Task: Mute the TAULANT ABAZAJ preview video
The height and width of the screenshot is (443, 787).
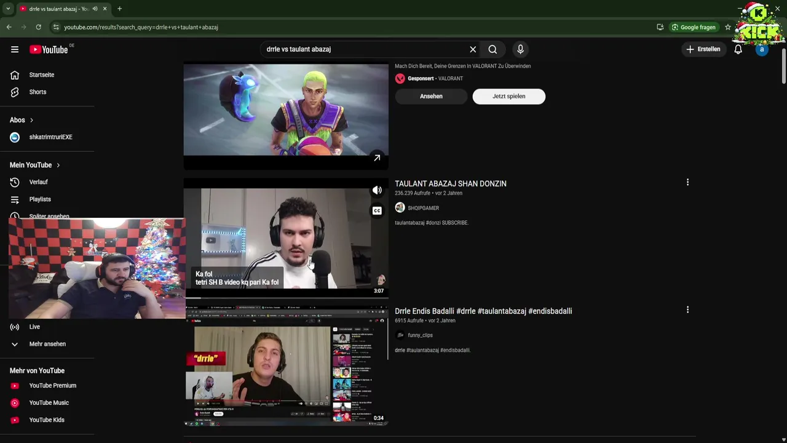Action: (x=377, y=190)
